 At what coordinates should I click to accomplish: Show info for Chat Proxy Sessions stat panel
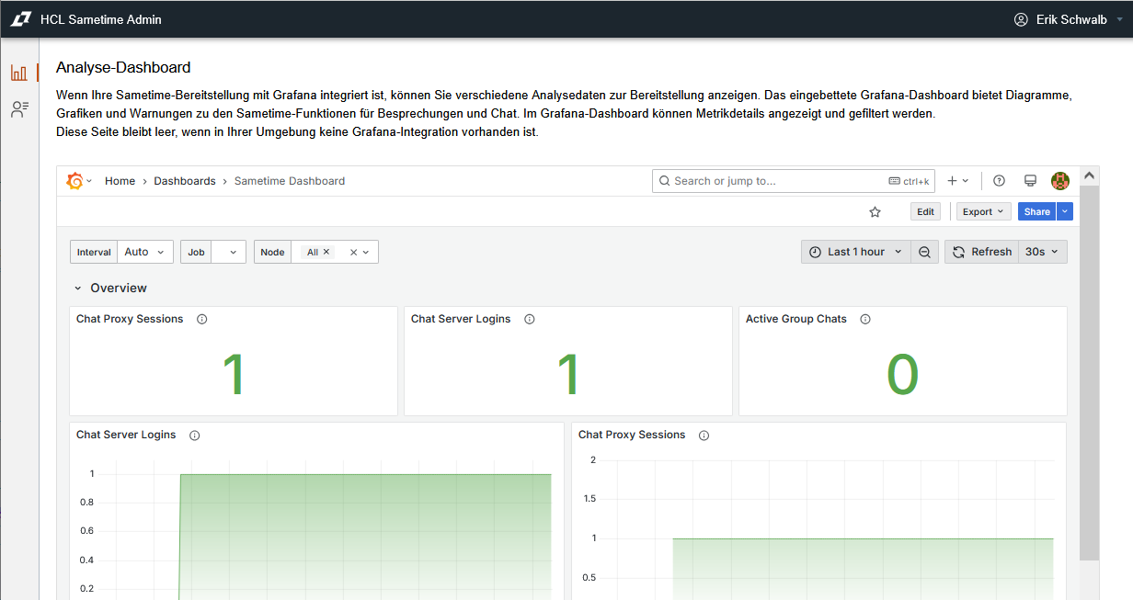pyautogui.click(x=202, y=320)
